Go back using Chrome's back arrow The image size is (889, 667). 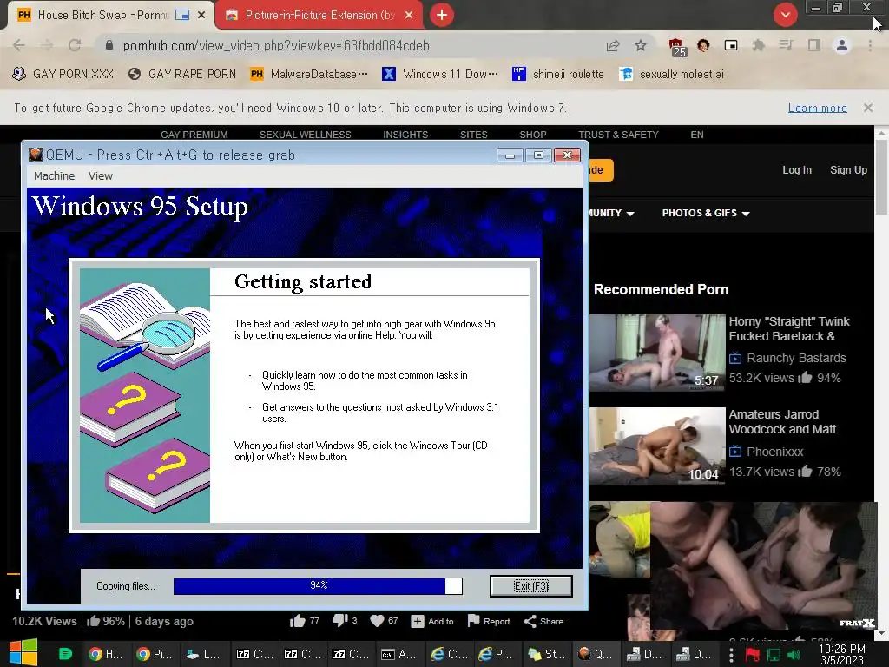coord(19,45)
